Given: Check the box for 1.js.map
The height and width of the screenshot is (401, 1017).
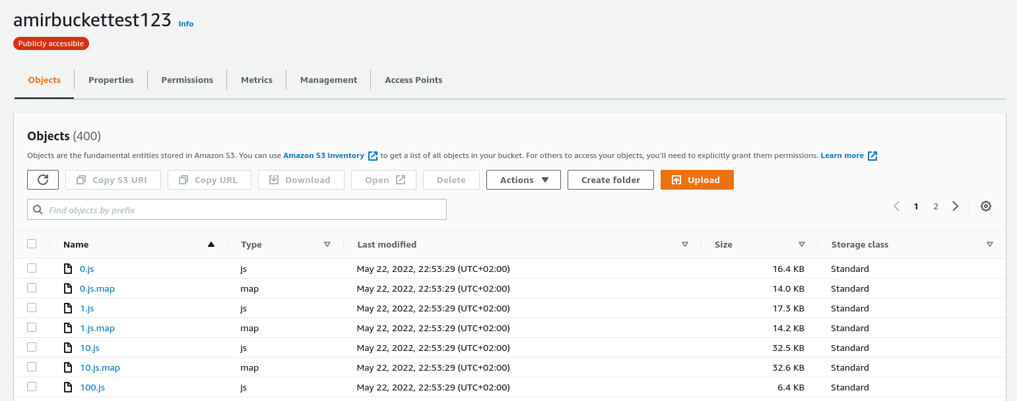Looking at the screenshot, I should [32, 327].
